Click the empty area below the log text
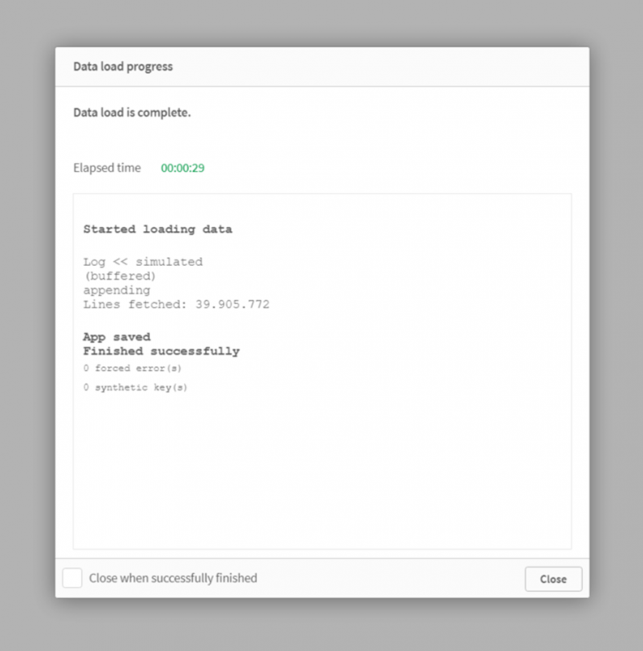643x651 pixels. (326, 488)
